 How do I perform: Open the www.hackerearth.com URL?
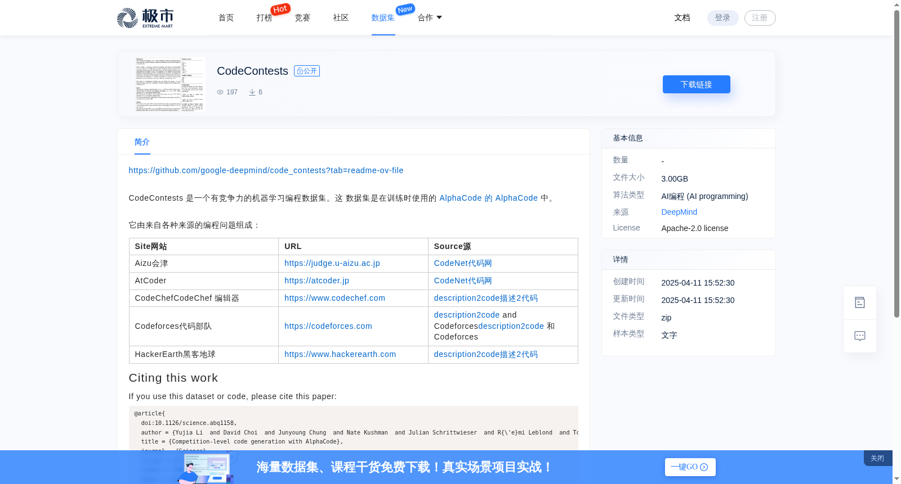pos(340,354)
